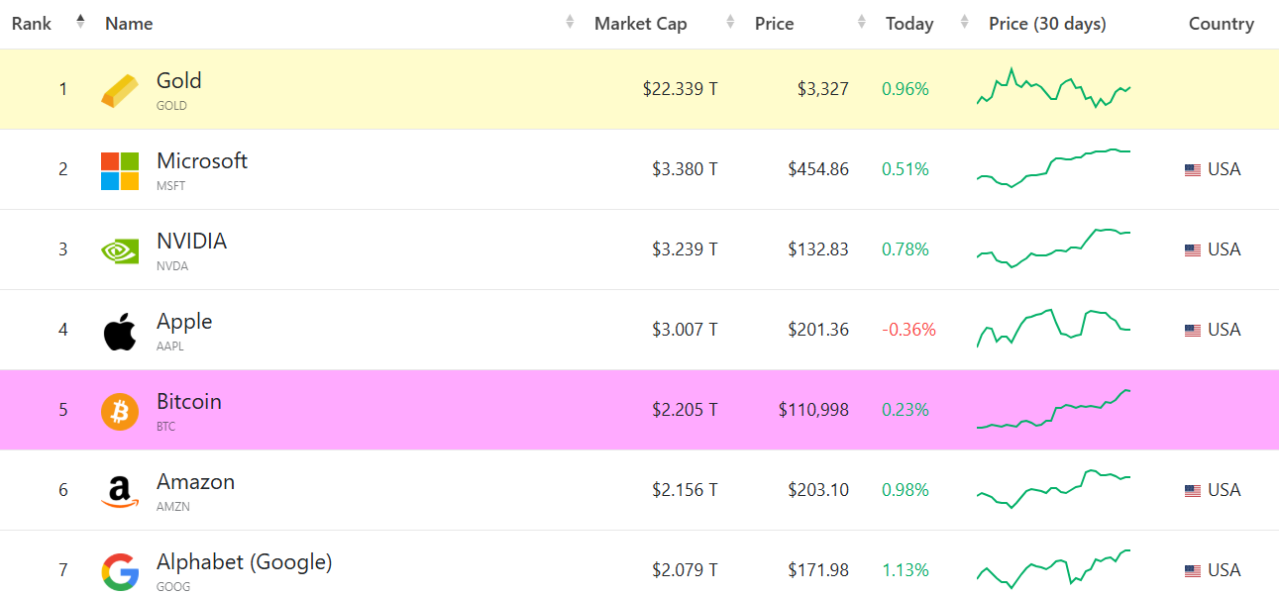Click the USA flag in NVIDIA row
The image size is (1279, 595).
click(1193, 250)
